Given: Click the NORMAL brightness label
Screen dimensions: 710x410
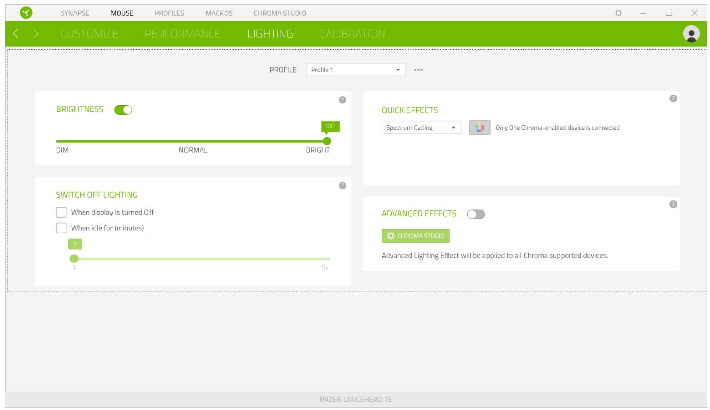Looking at the screenshot, I should 193,150.
